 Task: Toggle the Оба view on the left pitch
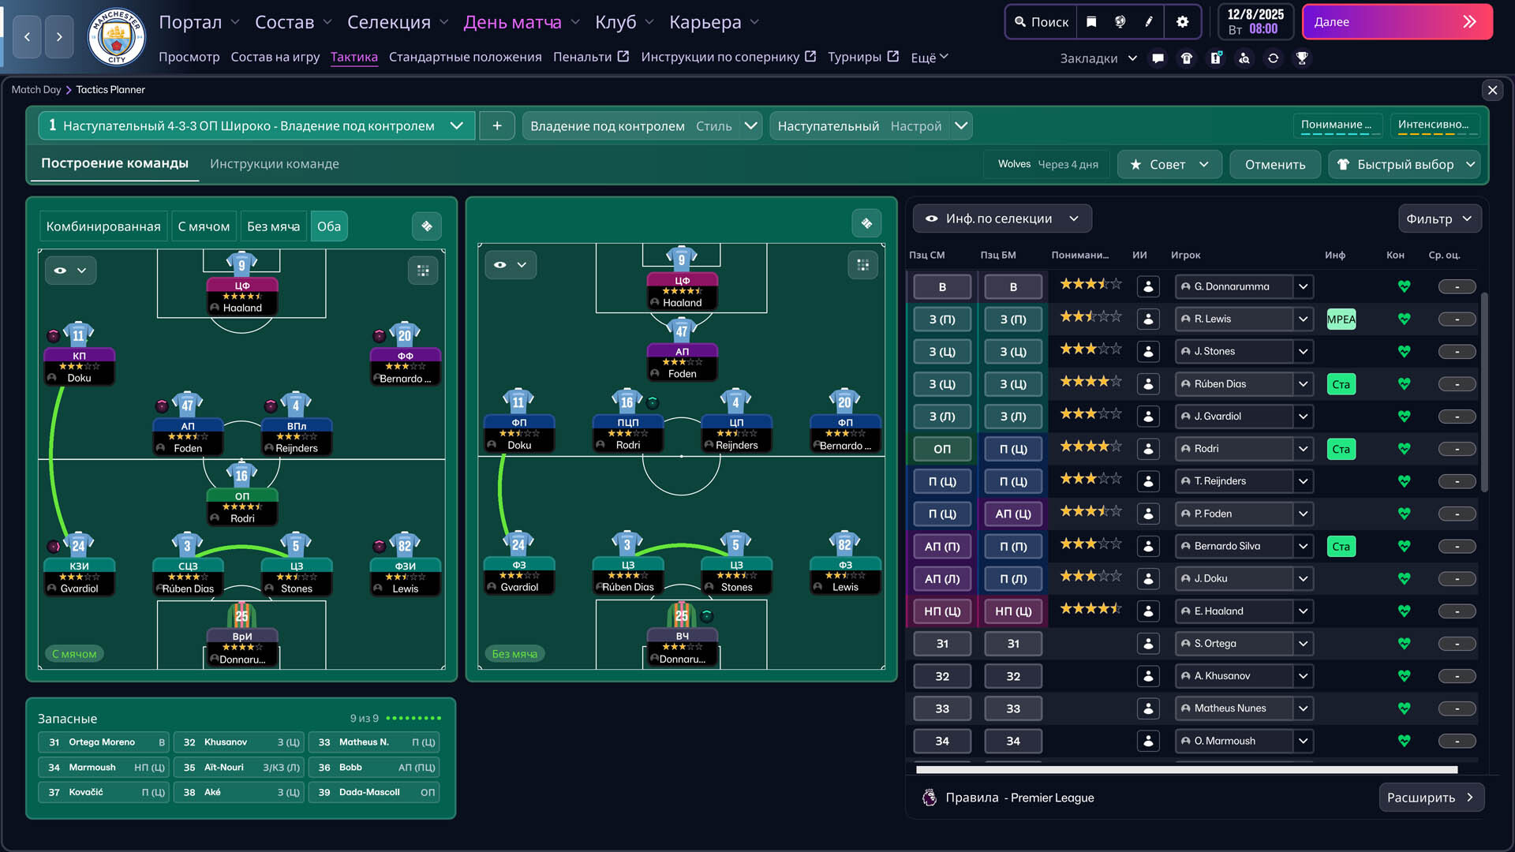(329, 226)
